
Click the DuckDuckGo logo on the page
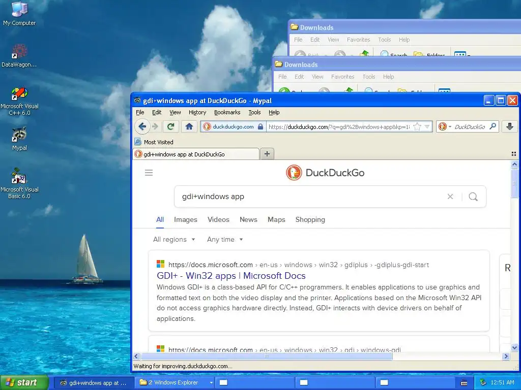tap(325, 173)
